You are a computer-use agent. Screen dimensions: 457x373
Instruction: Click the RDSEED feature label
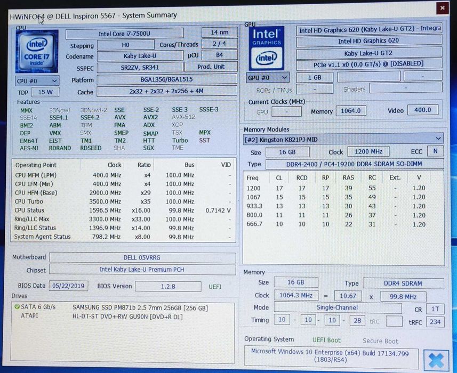[x=91, y=148]
